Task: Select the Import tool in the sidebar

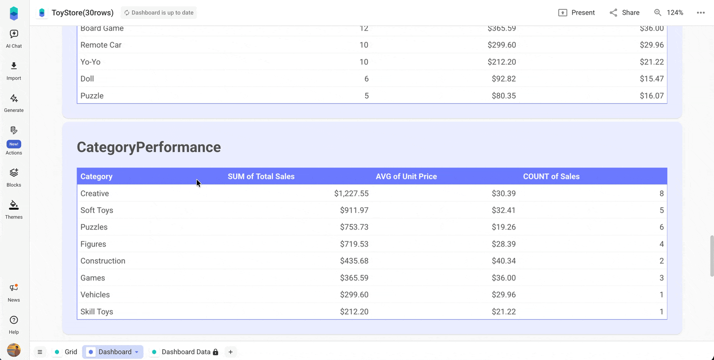Action: pyautogui.click(x=14, y=70)
